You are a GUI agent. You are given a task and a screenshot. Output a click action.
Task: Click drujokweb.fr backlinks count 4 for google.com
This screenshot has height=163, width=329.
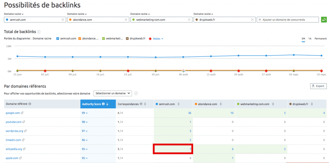click(x=324, y=113)
